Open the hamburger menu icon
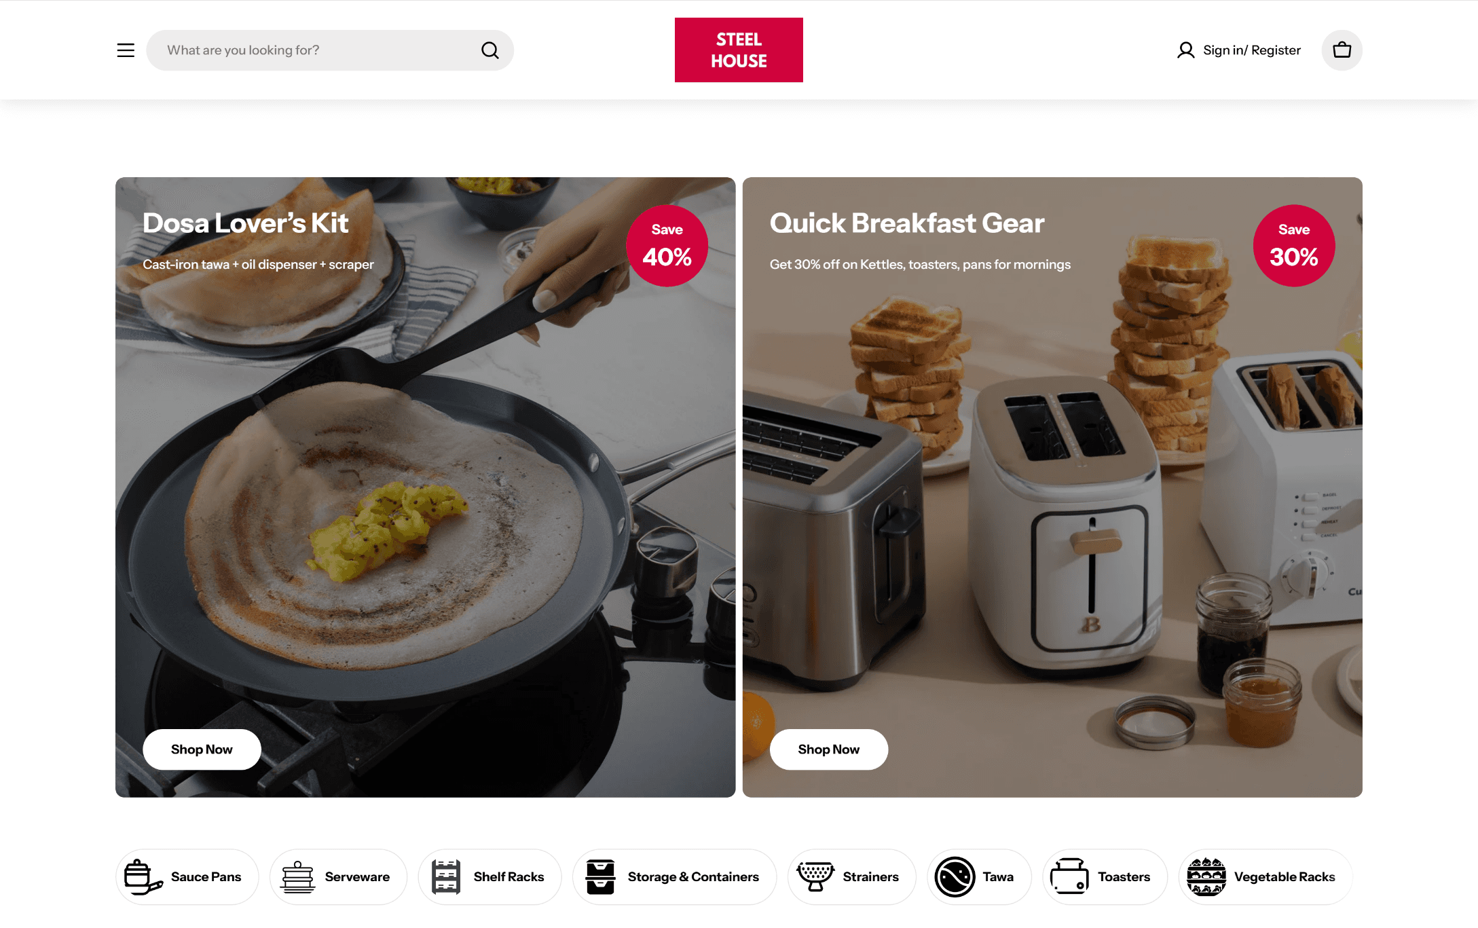Image resolution: width=1478 pixels, height=928 pixels. [126, 50]
